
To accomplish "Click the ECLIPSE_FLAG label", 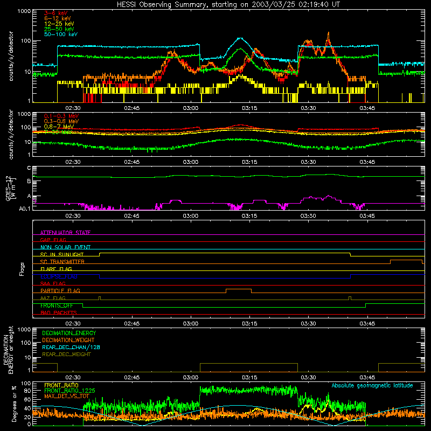I will point(59,276).
